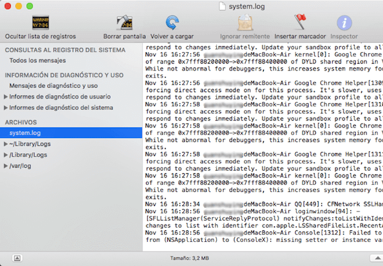383x266 pixels.
Task: Click the Borrar pantalla toolbar icon
Action: pos(124,22)
